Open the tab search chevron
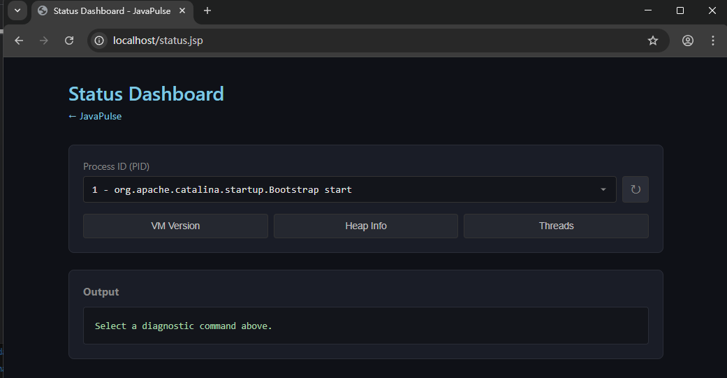The height and width of the screenshot is (378, 727). pos(17,10)
